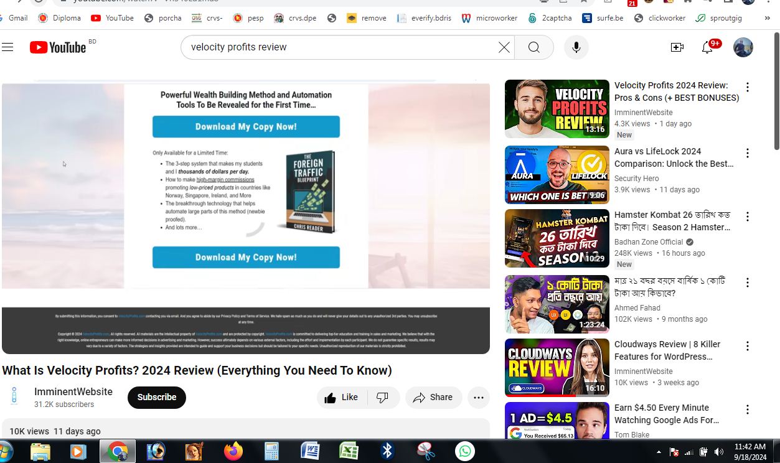Screen dimensions: 780x463
Task: Open the Diploma bookmark
Action: click(x=60, y=18)
